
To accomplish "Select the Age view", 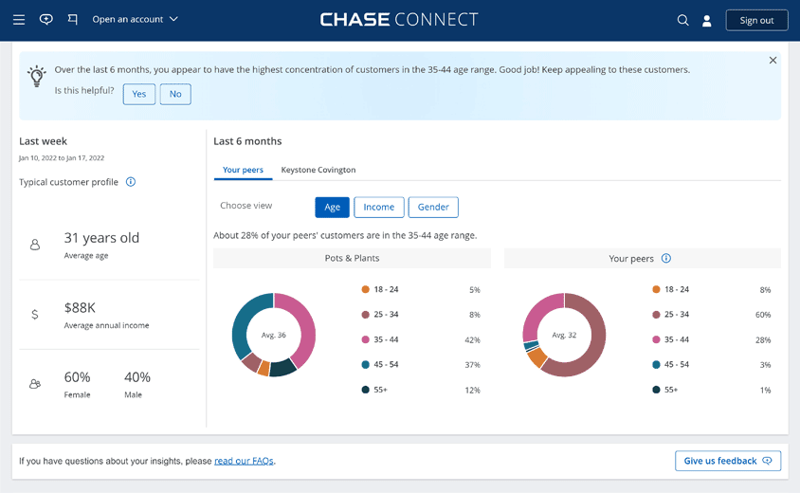I will 332,208.
